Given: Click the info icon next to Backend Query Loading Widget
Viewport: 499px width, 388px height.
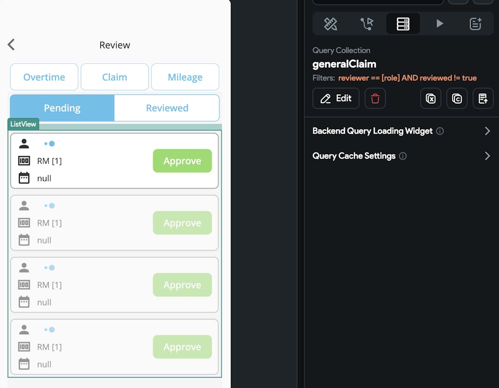Looking at the screenshot, I should point(440,131).
